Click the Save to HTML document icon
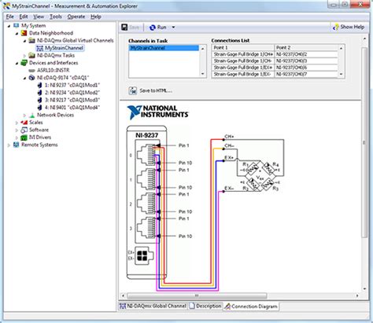Viewport: 373px width, 323px height. 133,90
